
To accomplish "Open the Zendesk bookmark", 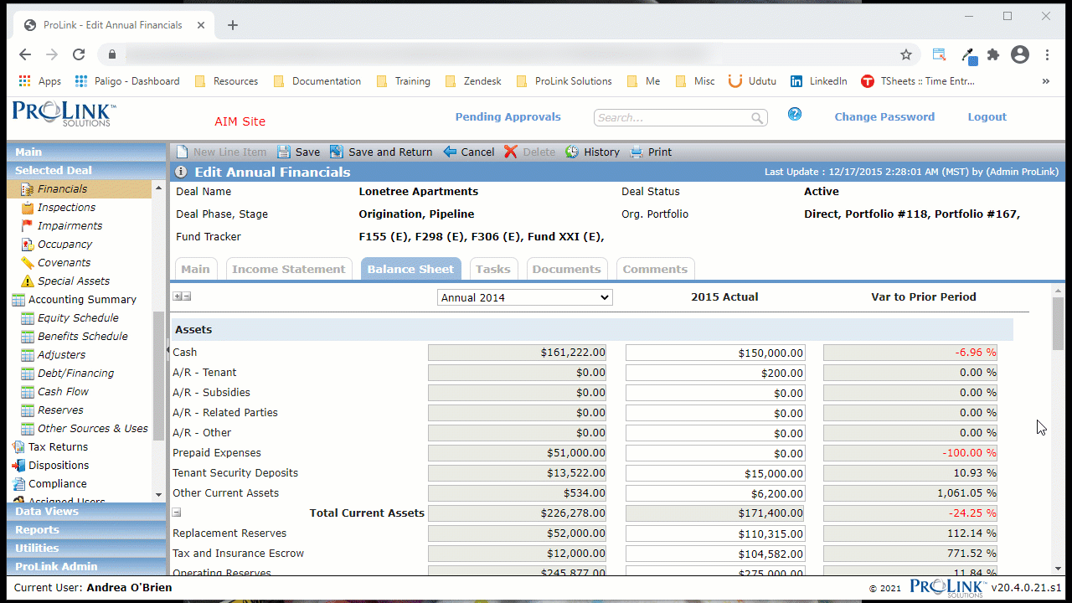I will pos(473,81).
